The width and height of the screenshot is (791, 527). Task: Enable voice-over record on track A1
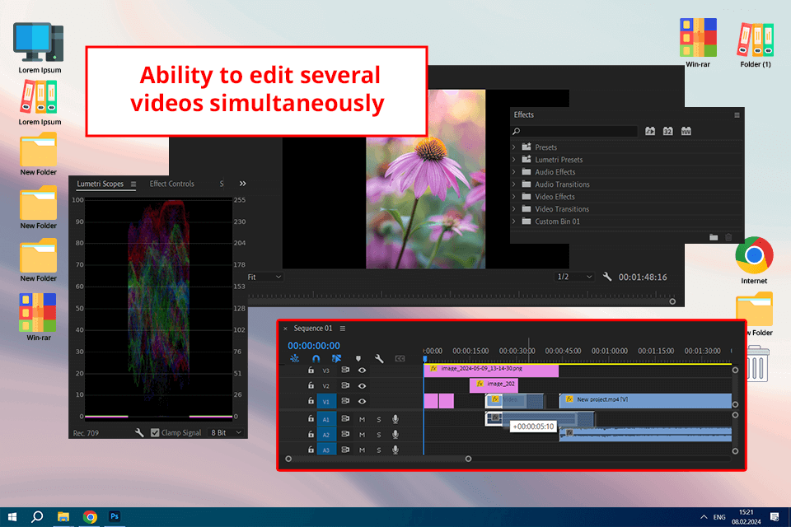tap(395, 419)
